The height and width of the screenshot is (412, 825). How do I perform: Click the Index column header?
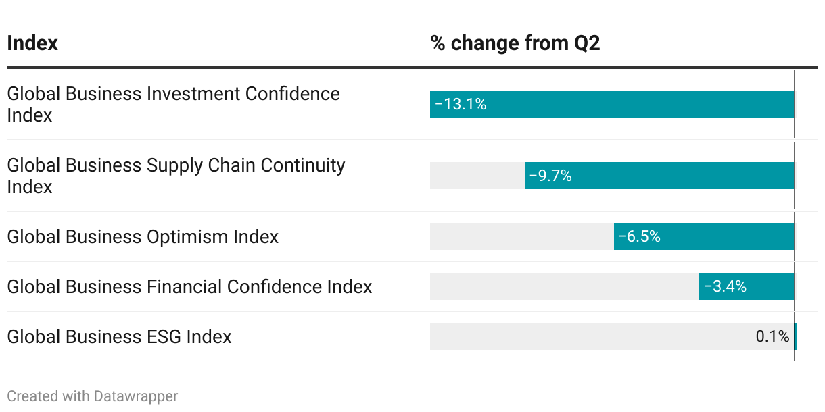pos(32,43)
